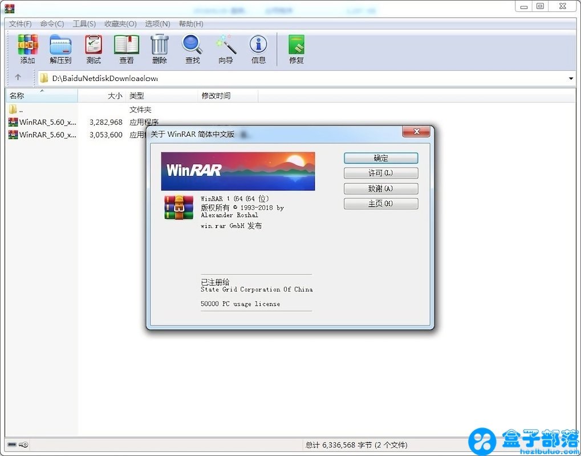The height and width of the screenshot is (456, 581).
Task: Click the Extract To (解压到) icon
Action: (60, 48)
